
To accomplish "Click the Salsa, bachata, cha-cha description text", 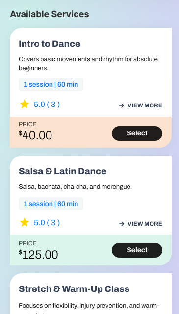I will [76, 187].
